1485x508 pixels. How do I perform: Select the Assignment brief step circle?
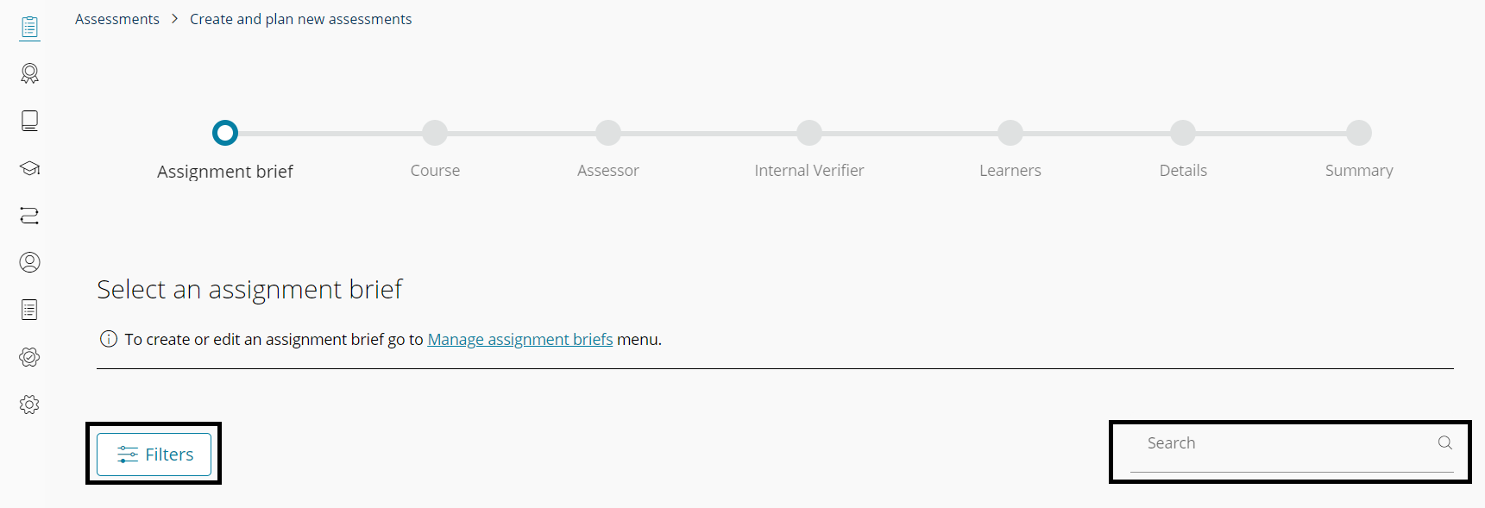coord(225,133)
